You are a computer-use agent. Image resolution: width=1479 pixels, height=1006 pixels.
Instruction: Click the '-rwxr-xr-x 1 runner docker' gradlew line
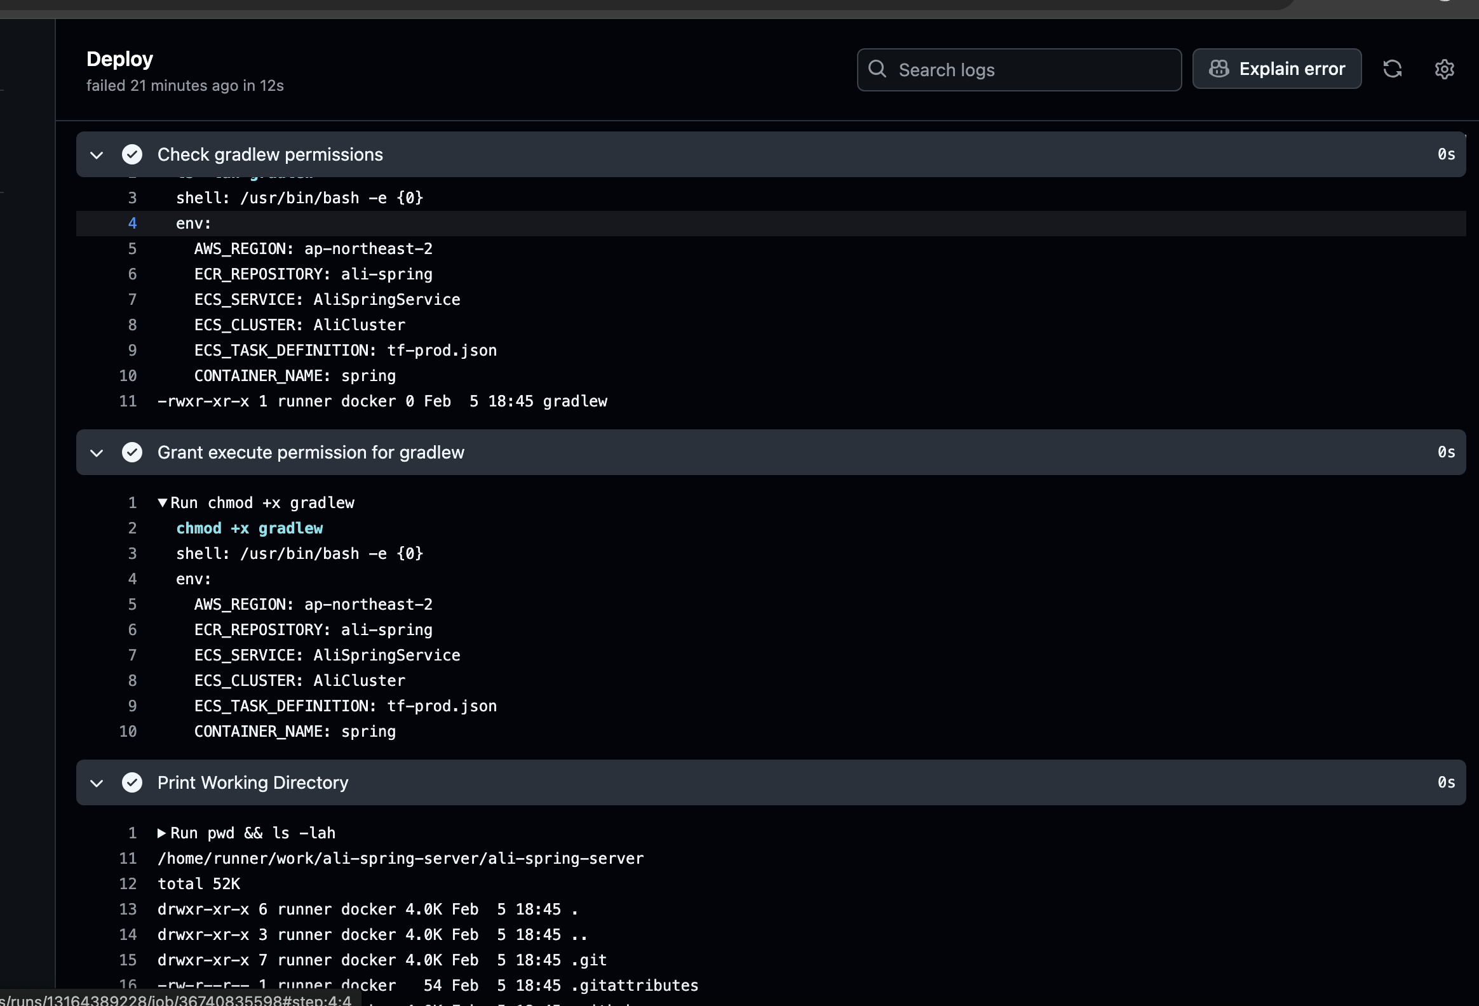382,401
